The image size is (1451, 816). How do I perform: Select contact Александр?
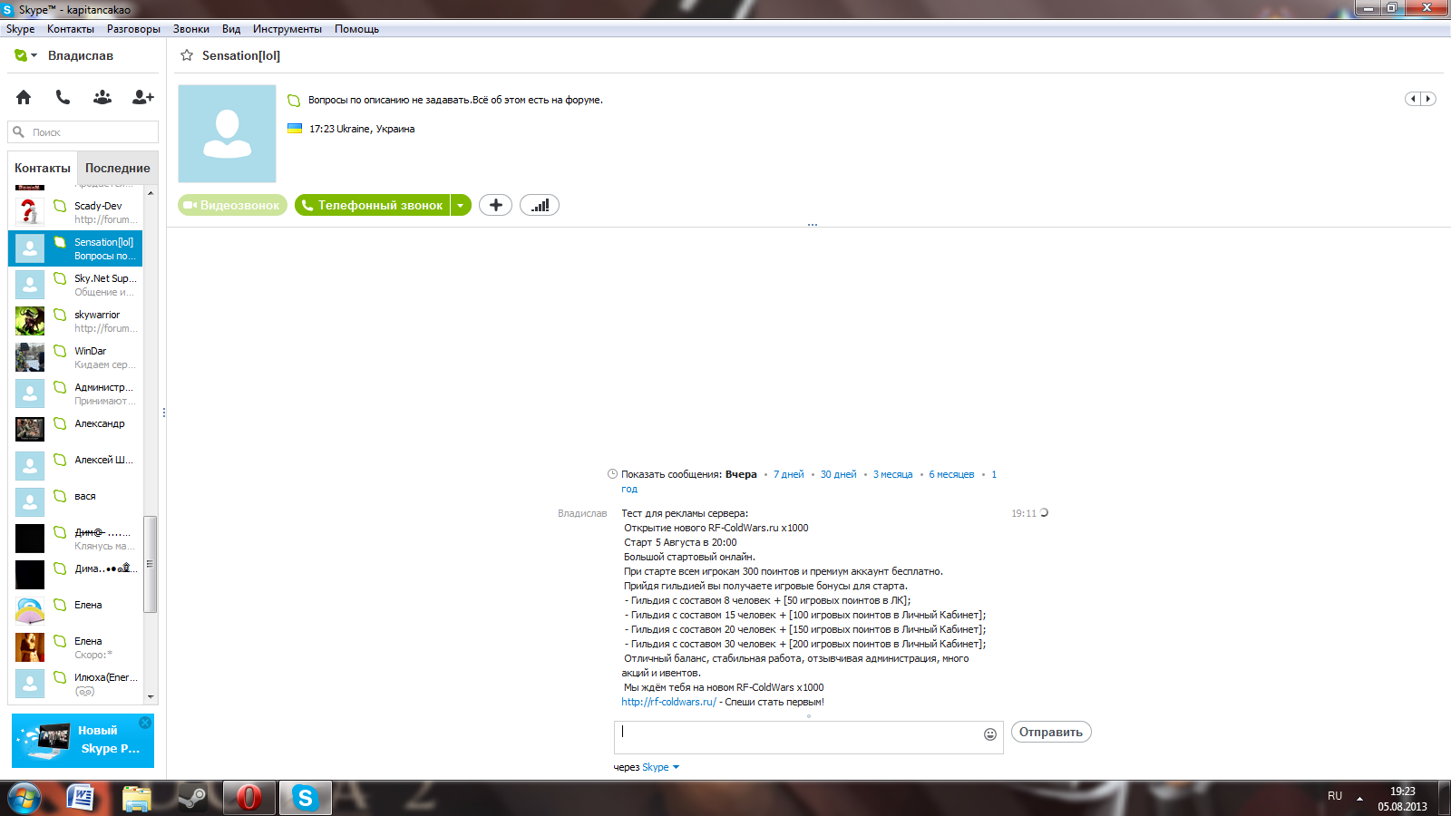(x=75, y=430)
